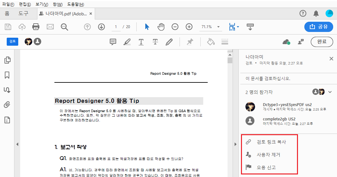Screen dimensions: 337x177
Task: Choose the hand pan tool
Action: point(161,27)
